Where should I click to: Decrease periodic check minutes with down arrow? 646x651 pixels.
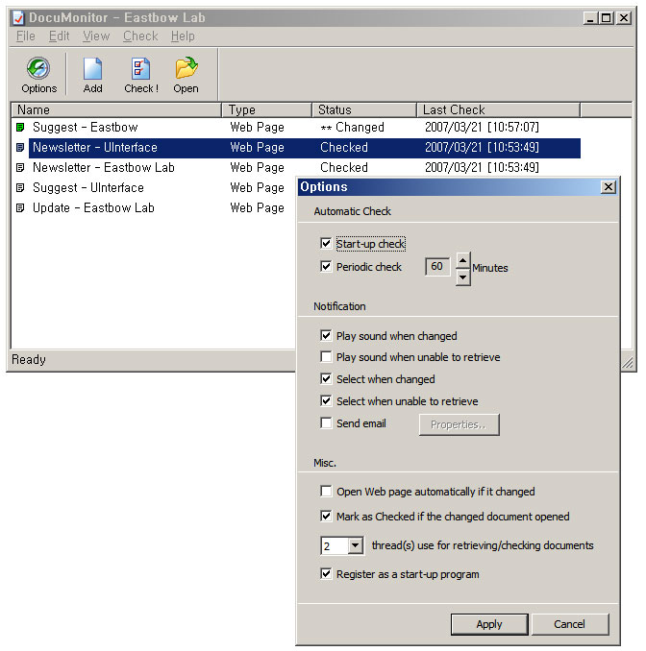[462, 277]
